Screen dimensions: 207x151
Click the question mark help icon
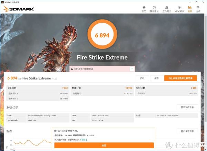point(132,69)
